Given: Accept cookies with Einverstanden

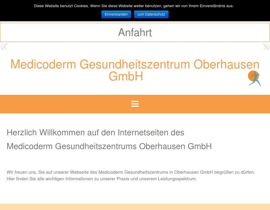Looking at the screenshot, I should coord(116,14).
